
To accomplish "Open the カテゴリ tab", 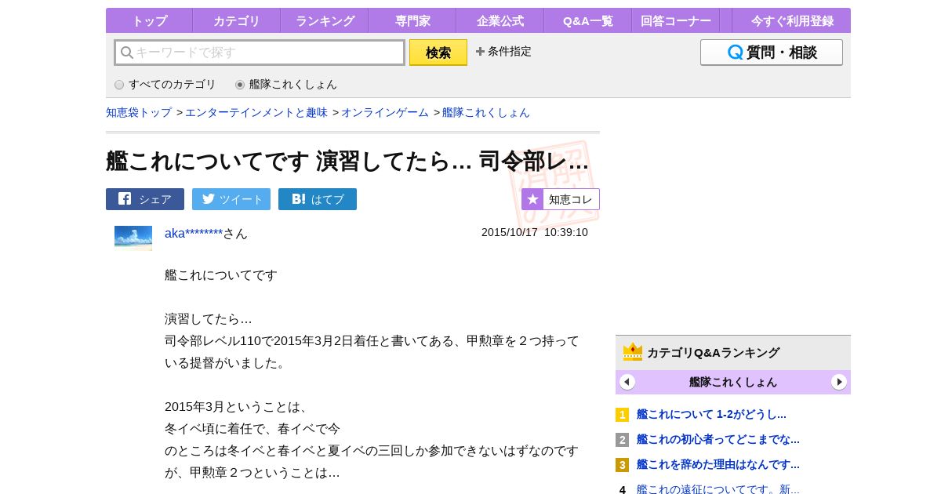I will [236, 21].
